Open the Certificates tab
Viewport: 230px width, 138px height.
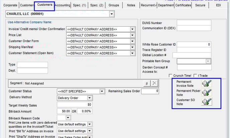point(183,5)
